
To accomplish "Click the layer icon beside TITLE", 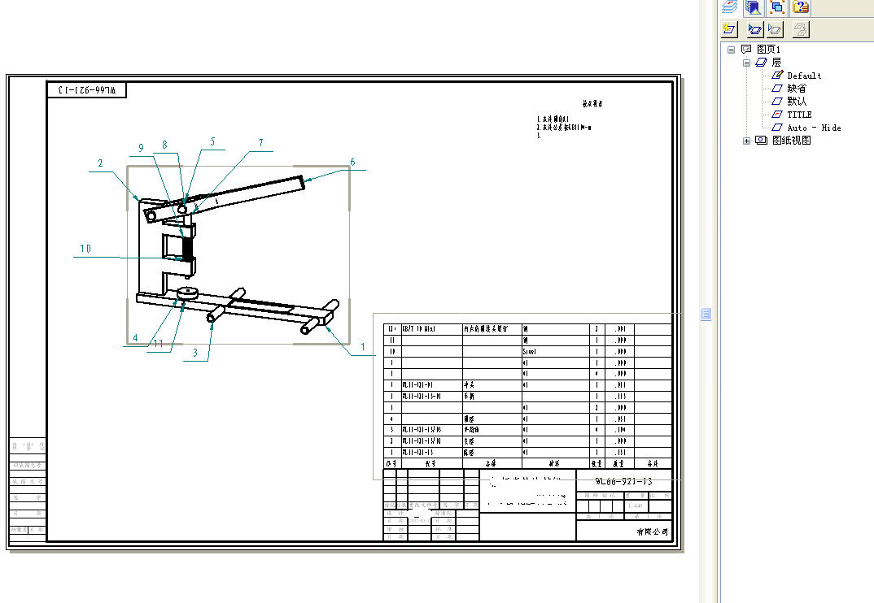I will click(777, 114).
